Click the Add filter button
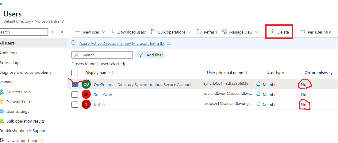338x143 pixels. 151,55
